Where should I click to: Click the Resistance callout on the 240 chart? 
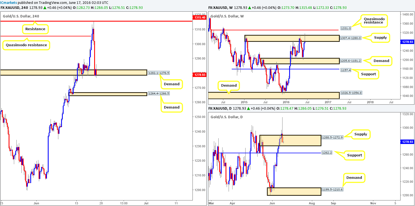point(35,29)
